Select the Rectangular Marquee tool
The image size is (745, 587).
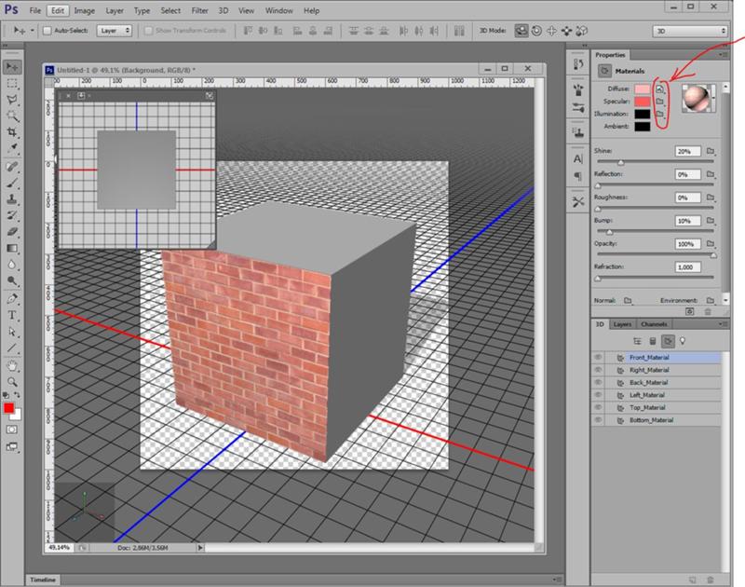(13, 82)
